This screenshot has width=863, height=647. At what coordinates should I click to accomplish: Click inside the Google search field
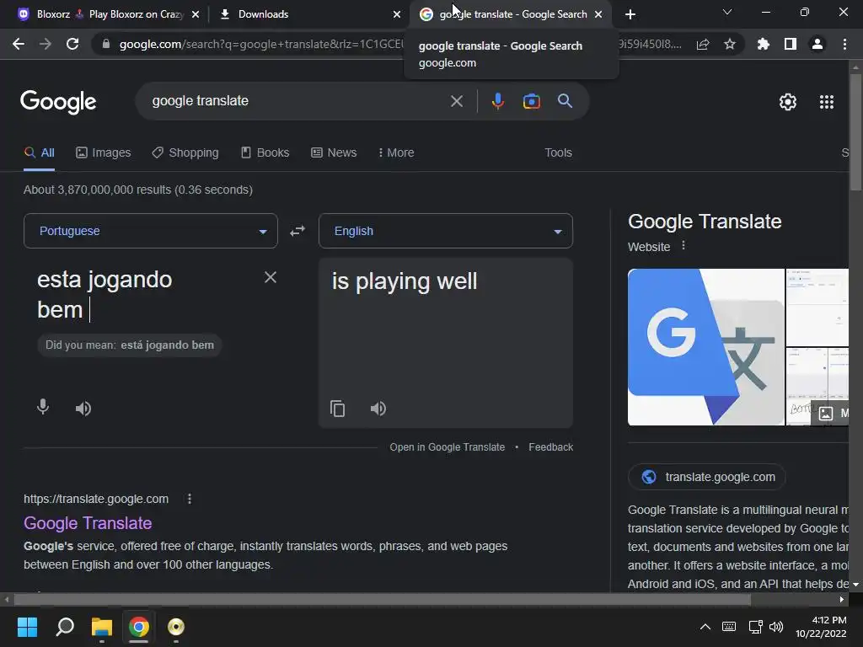pyautogui.click(x=297, y=101)
